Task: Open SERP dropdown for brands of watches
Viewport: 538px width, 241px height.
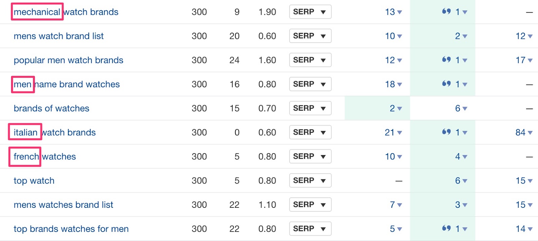Action: coord(310,108)
